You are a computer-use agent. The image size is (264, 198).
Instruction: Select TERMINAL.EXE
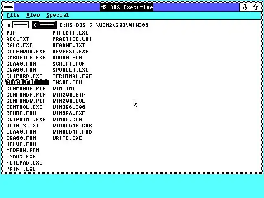click(x=72, y=76)
